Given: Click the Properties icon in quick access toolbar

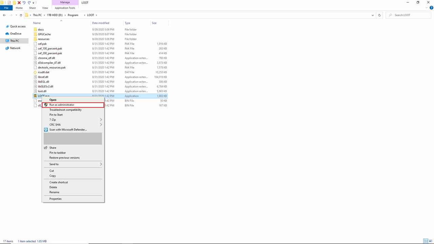Looking at the screenshot, I should [x=9, y=2].
